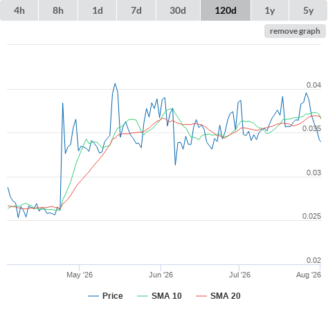The height and width of the screenshot is (314, 328).
Task: Click the Jul '26 axis marker
Action: (239, 275)
